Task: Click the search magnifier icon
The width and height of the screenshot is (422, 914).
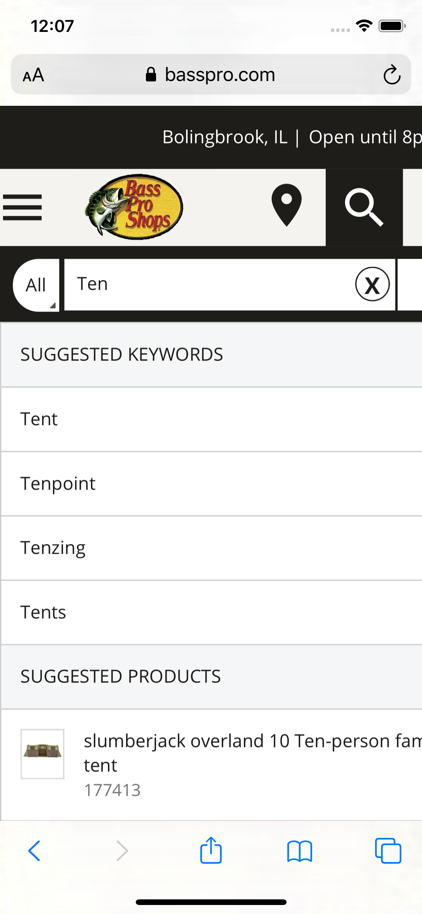Action: pos(364,207)
